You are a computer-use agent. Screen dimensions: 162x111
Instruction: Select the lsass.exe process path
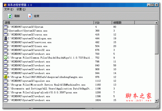tap(28, 46)
